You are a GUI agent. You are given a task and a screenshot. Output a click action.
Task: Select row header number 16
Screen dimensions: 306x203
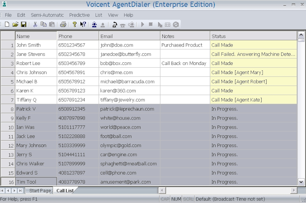click(8, 182)
